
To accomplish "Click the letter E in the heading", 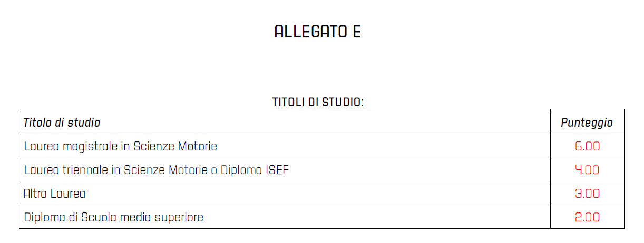I will click(x=357, y=32).
